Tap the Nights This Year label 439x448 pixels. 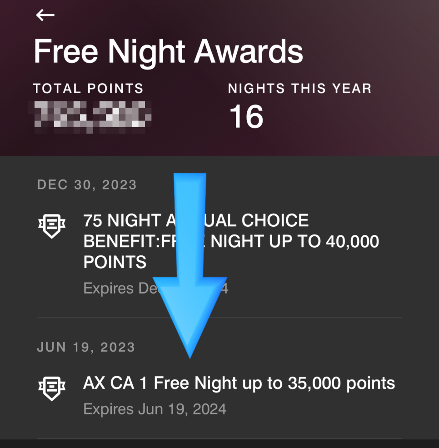[300, 88]
